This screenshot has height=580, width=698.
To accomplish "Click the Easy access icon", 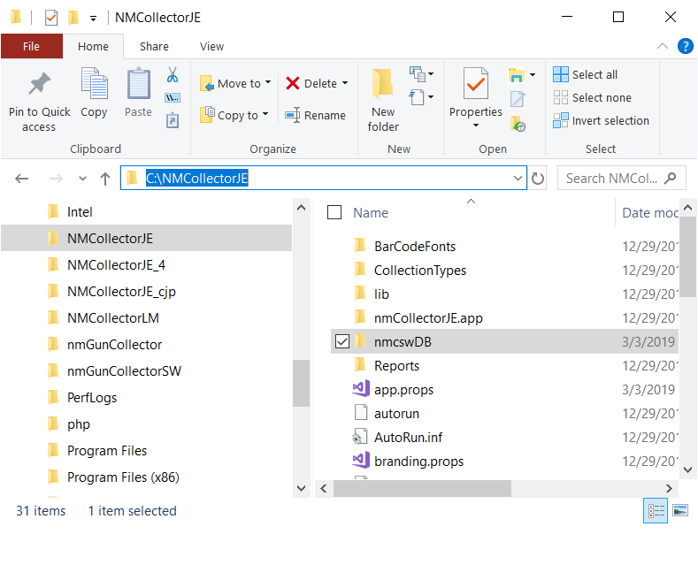I will [418, 97].
